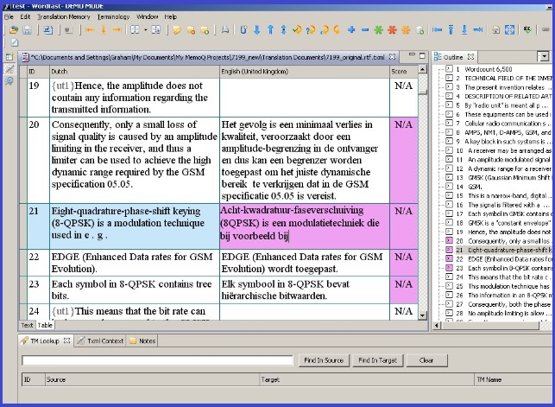Screen dimensions: 555x407
Task: Open the Outline panel dropdown arrow
Action: coord(543,56)
